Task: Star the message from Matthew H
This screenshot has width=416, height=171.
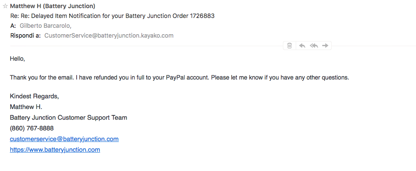Action: pyautogui.click(x=5, y=6)
